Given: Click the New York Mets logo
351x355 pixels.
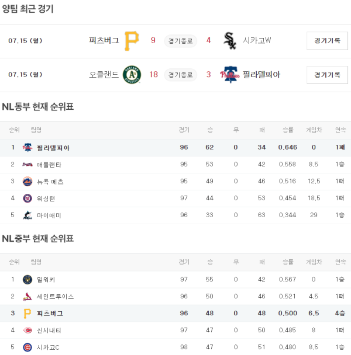Looking at the screenshot, I should tap(27, 182).
